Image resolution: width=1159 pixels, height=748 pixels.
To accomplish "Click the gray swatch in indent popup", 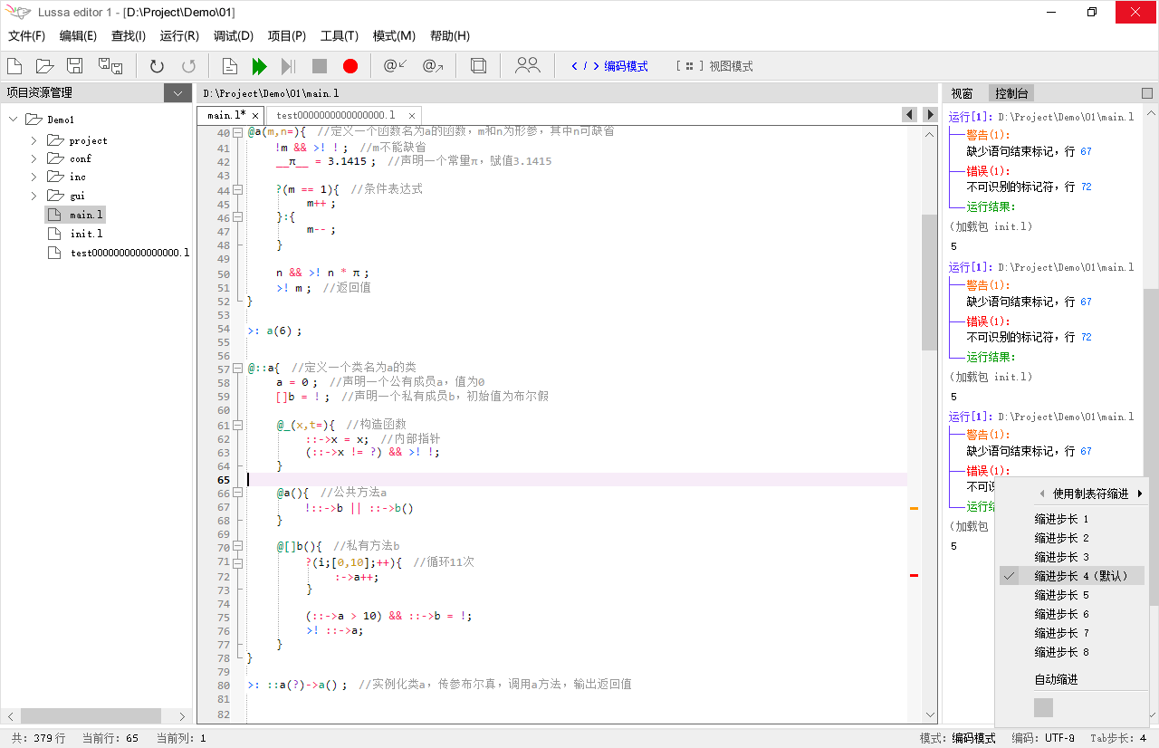I will [1043, 707].
